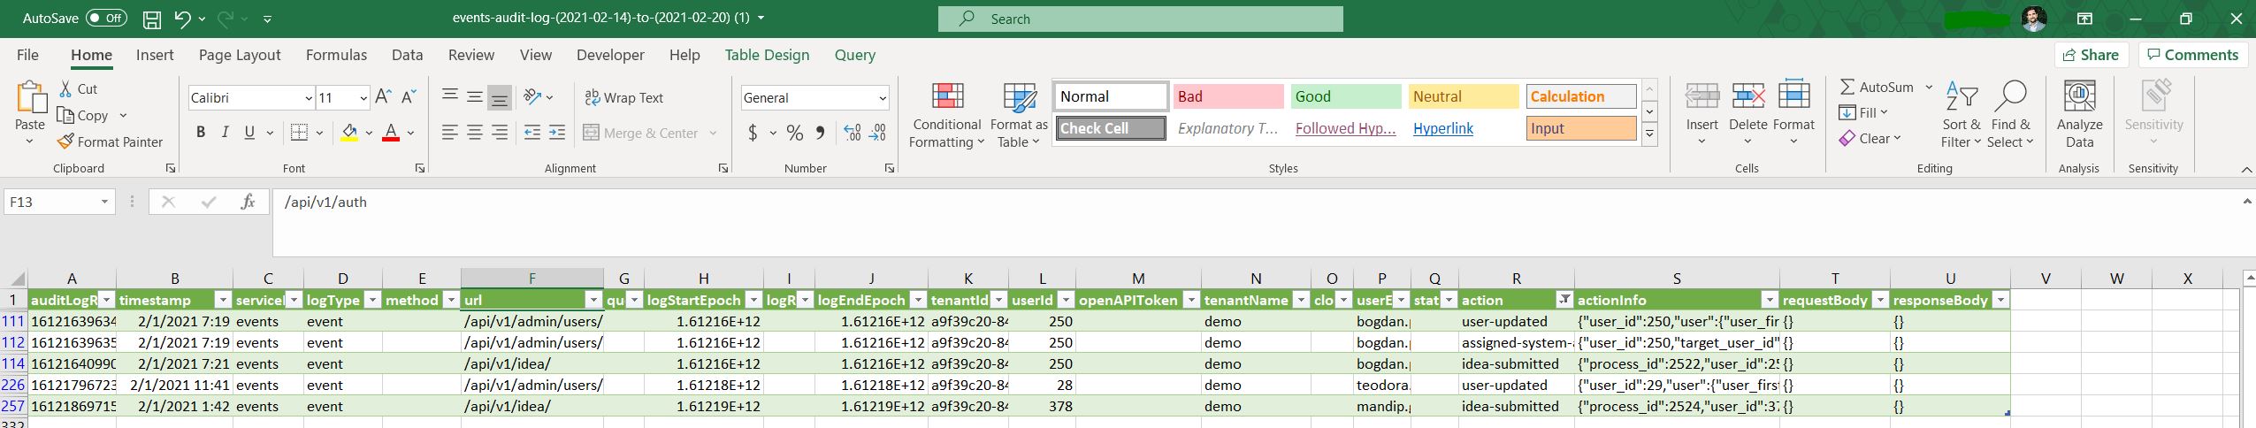
Task: Open the General number format dropdown
Action: 882,98
